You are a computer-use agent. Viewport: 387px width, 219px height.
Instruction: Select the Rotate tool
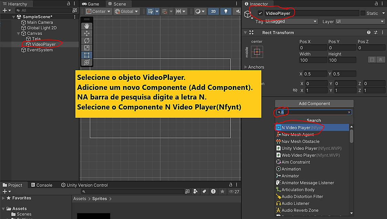(x=87, y=41)
